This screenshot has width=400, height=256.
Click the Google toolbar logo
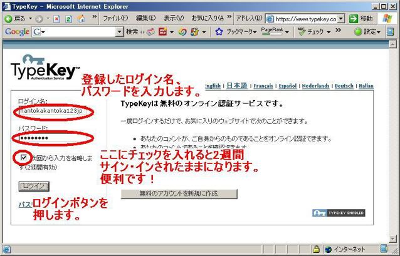coord(17,32)
